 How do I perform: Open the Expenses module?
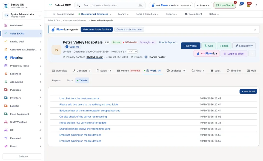22,74
